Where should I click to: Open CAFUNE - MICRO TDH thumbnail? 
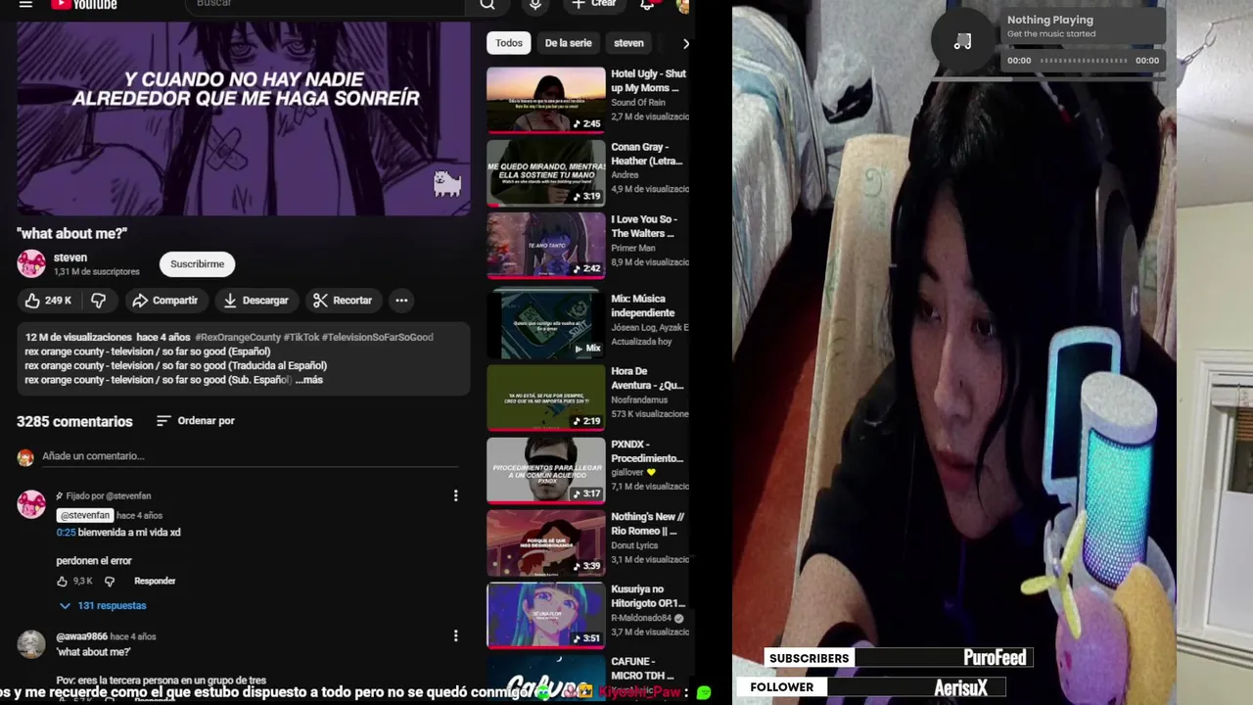(x=546, y=678)
